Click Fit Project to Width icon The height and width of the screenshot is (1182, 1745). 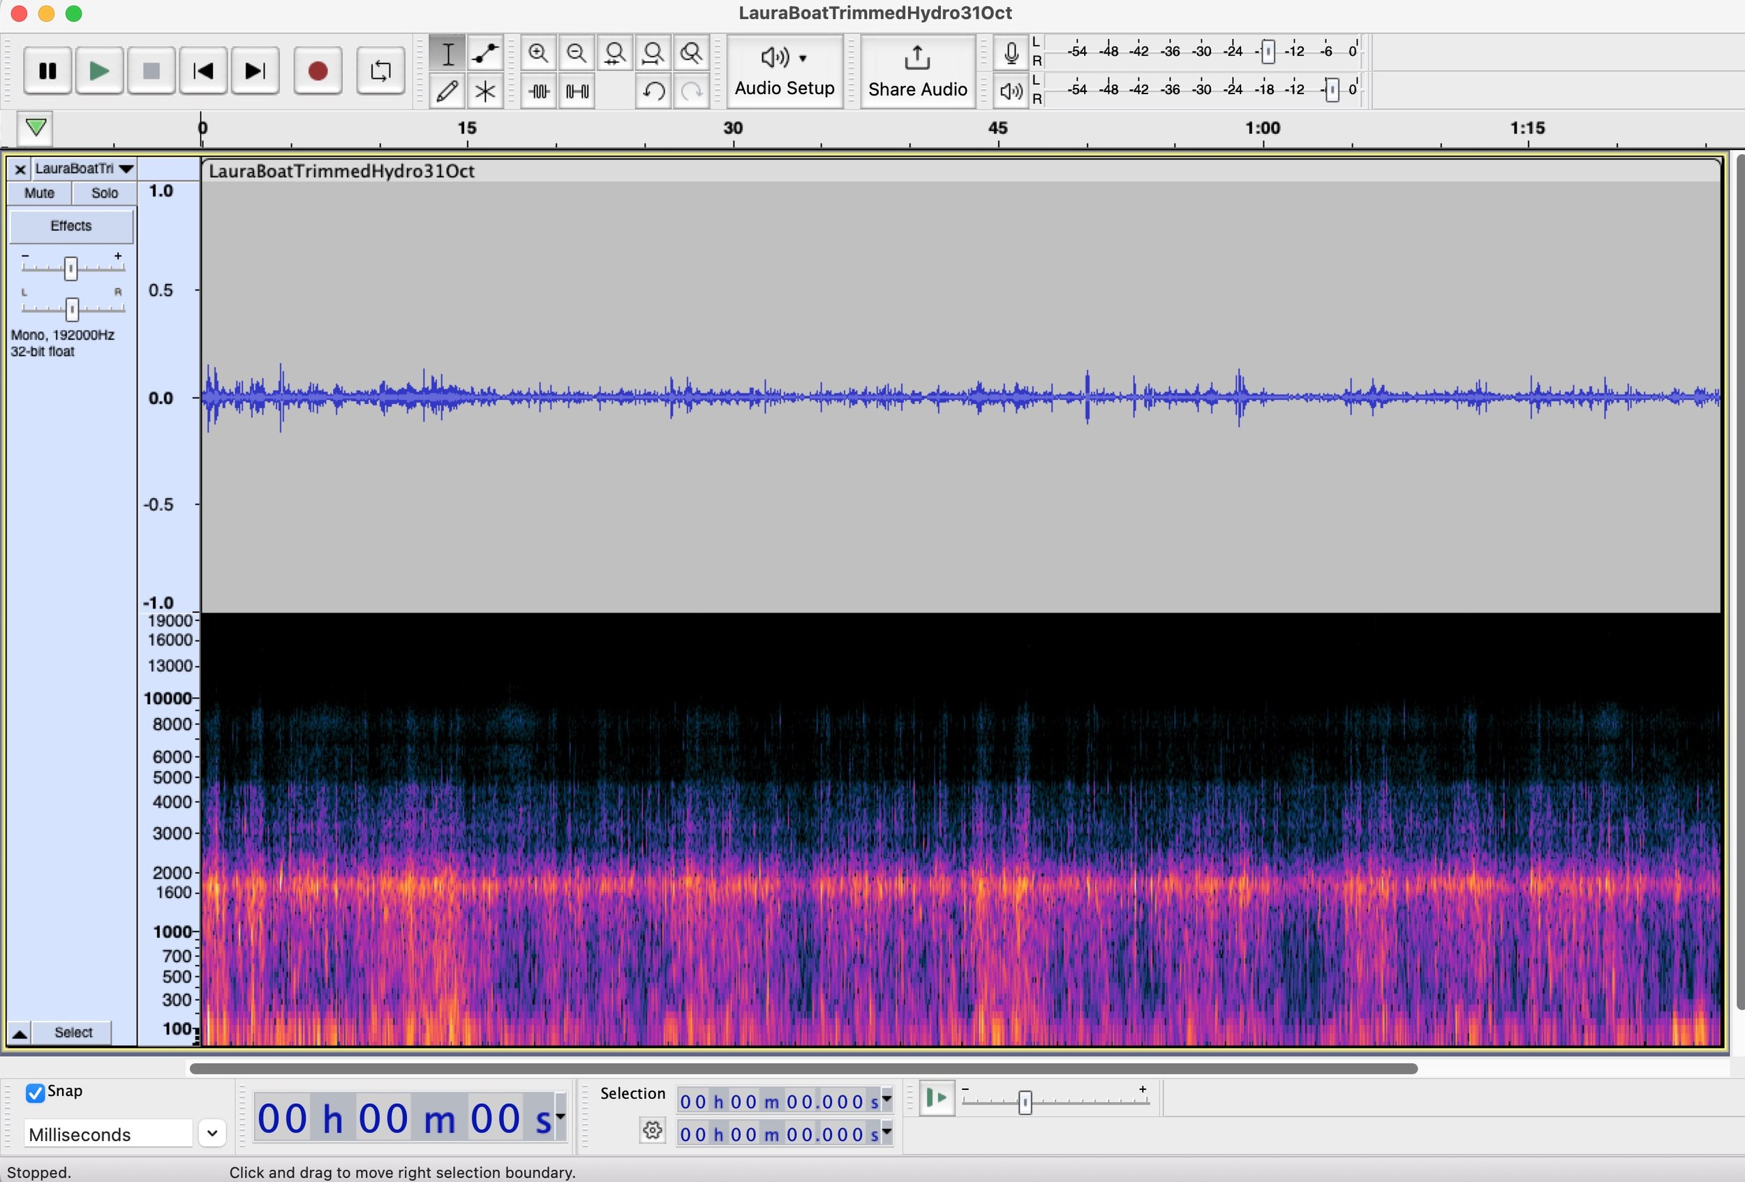pyautogui.click(x=653, y=53)
